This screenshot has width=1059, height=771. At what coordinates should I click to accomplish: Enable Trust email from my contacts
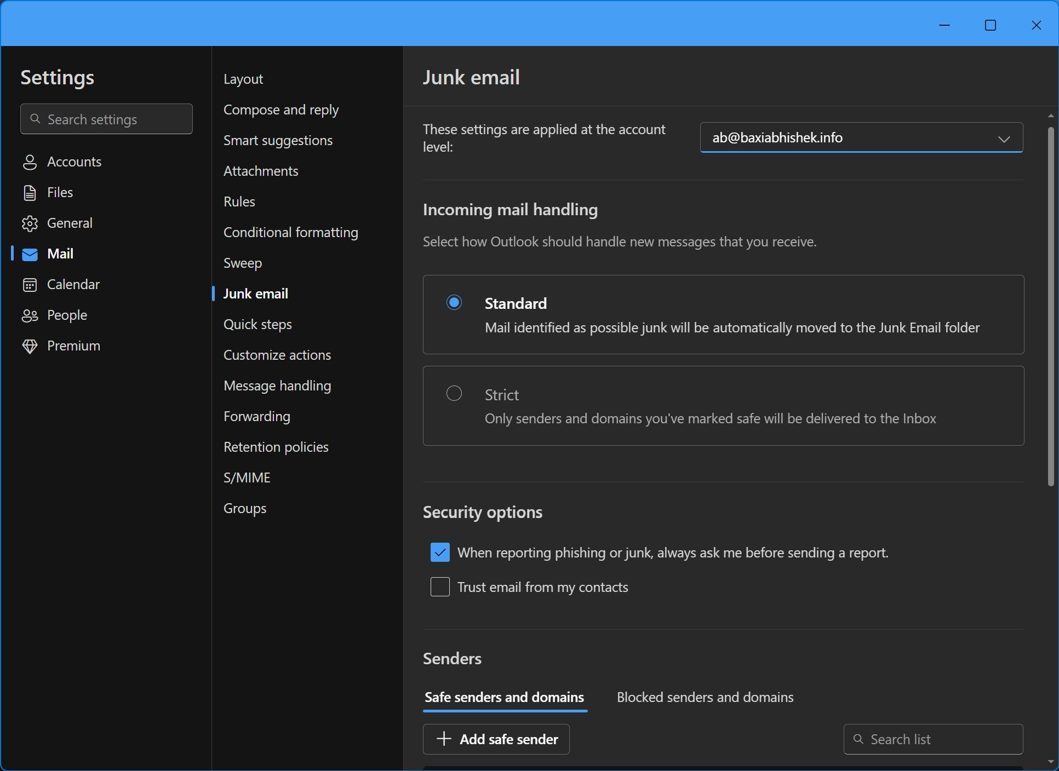(440, 587)
